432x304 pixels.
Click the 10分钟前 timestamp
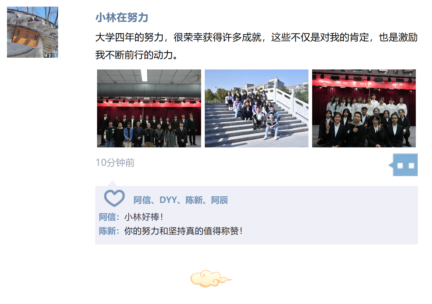pyautogui.click(x=115, y=163)
